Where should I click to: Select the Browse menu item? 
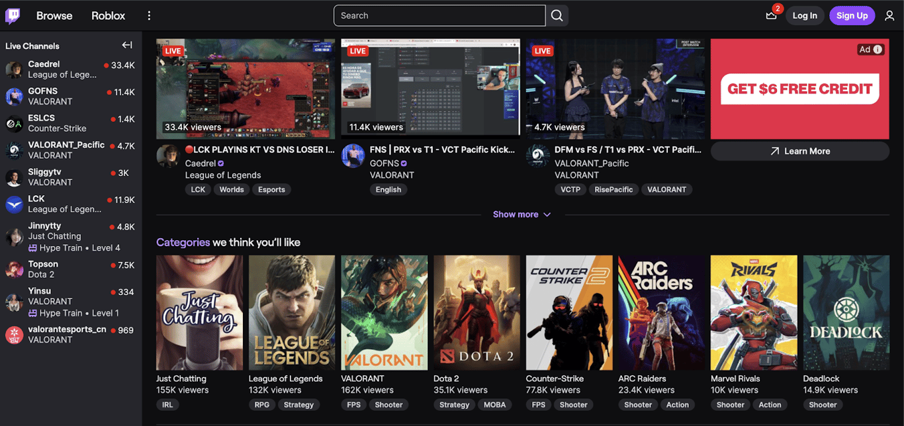pyautogui.click(x=54, y=15)
